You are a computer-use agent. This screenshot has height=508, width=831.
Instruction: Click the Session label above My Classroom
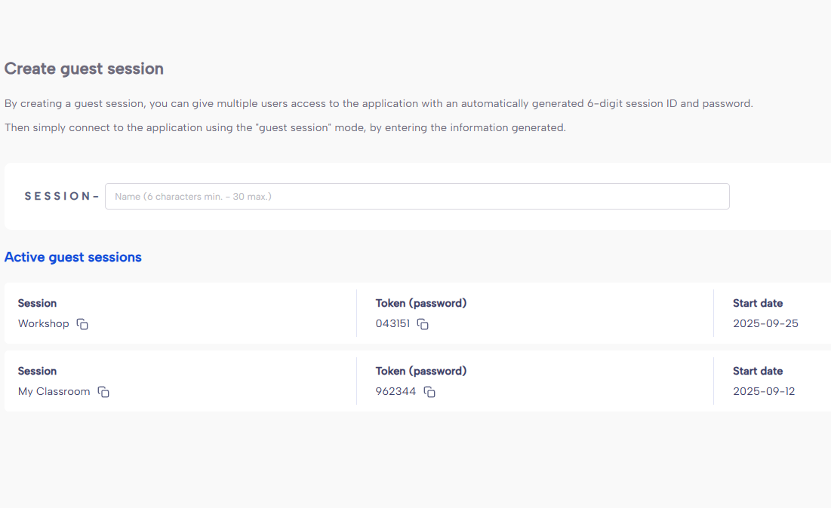[37, 371]
